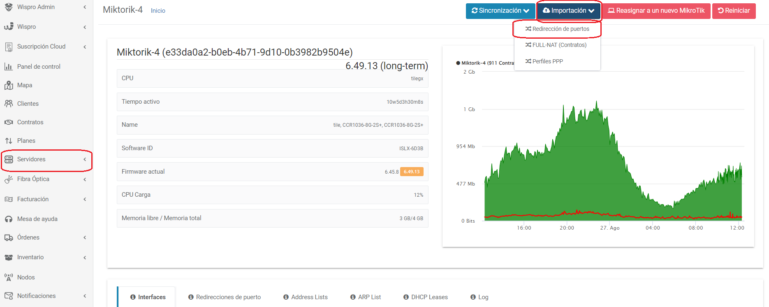
Task: Switch to the Address Lists tab
Action: coord(306,297)
